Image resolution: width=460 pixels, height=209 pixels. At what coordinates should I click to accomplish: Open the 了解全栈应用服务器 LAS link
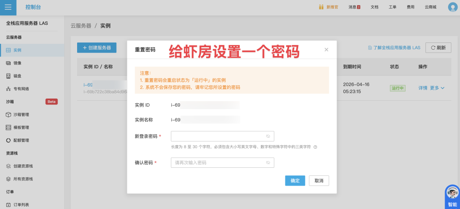pyautogui.click(x=394, y=48)
